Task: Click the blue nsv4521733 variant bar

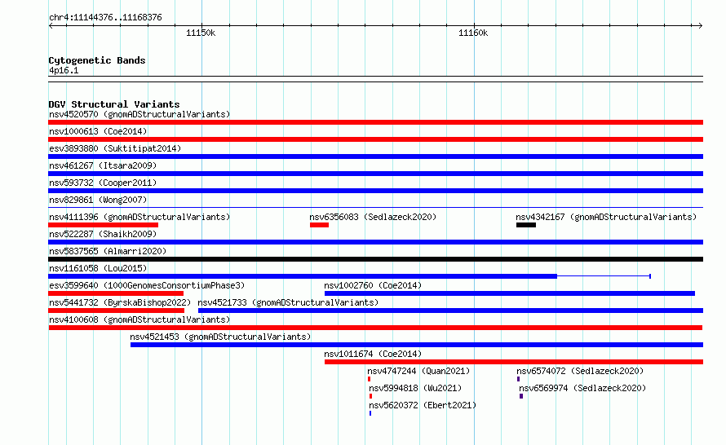Action: pyautogui.click(x=450, y=311)
